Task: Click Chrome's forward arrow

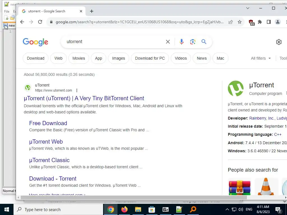Action: [x=31, y=22]
